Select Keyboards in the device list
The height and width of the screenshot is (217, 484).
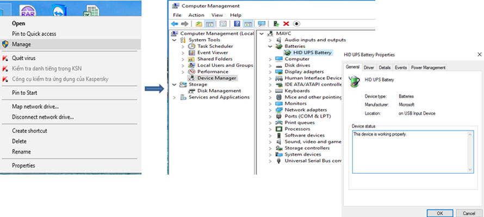click(x=297, y=91)
